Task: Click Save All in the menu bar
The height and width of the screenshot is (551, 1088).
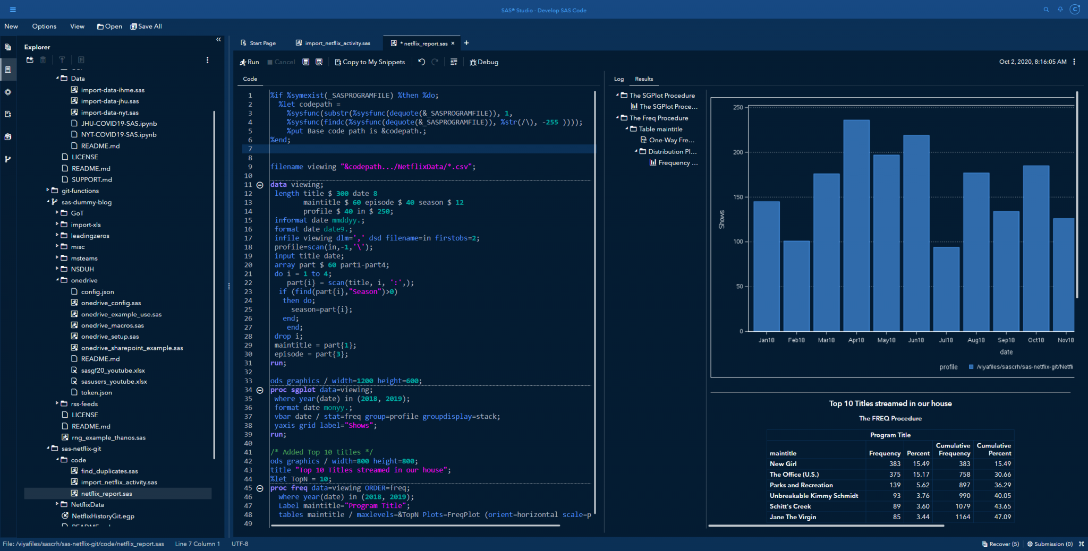Action: click(146, 27)
